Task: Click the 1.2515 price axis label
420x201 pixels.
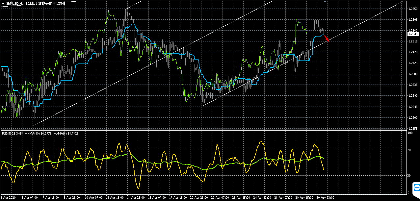Action: point(413,41)
